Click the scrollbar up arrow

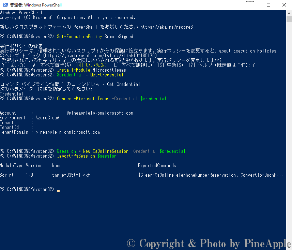289,12
